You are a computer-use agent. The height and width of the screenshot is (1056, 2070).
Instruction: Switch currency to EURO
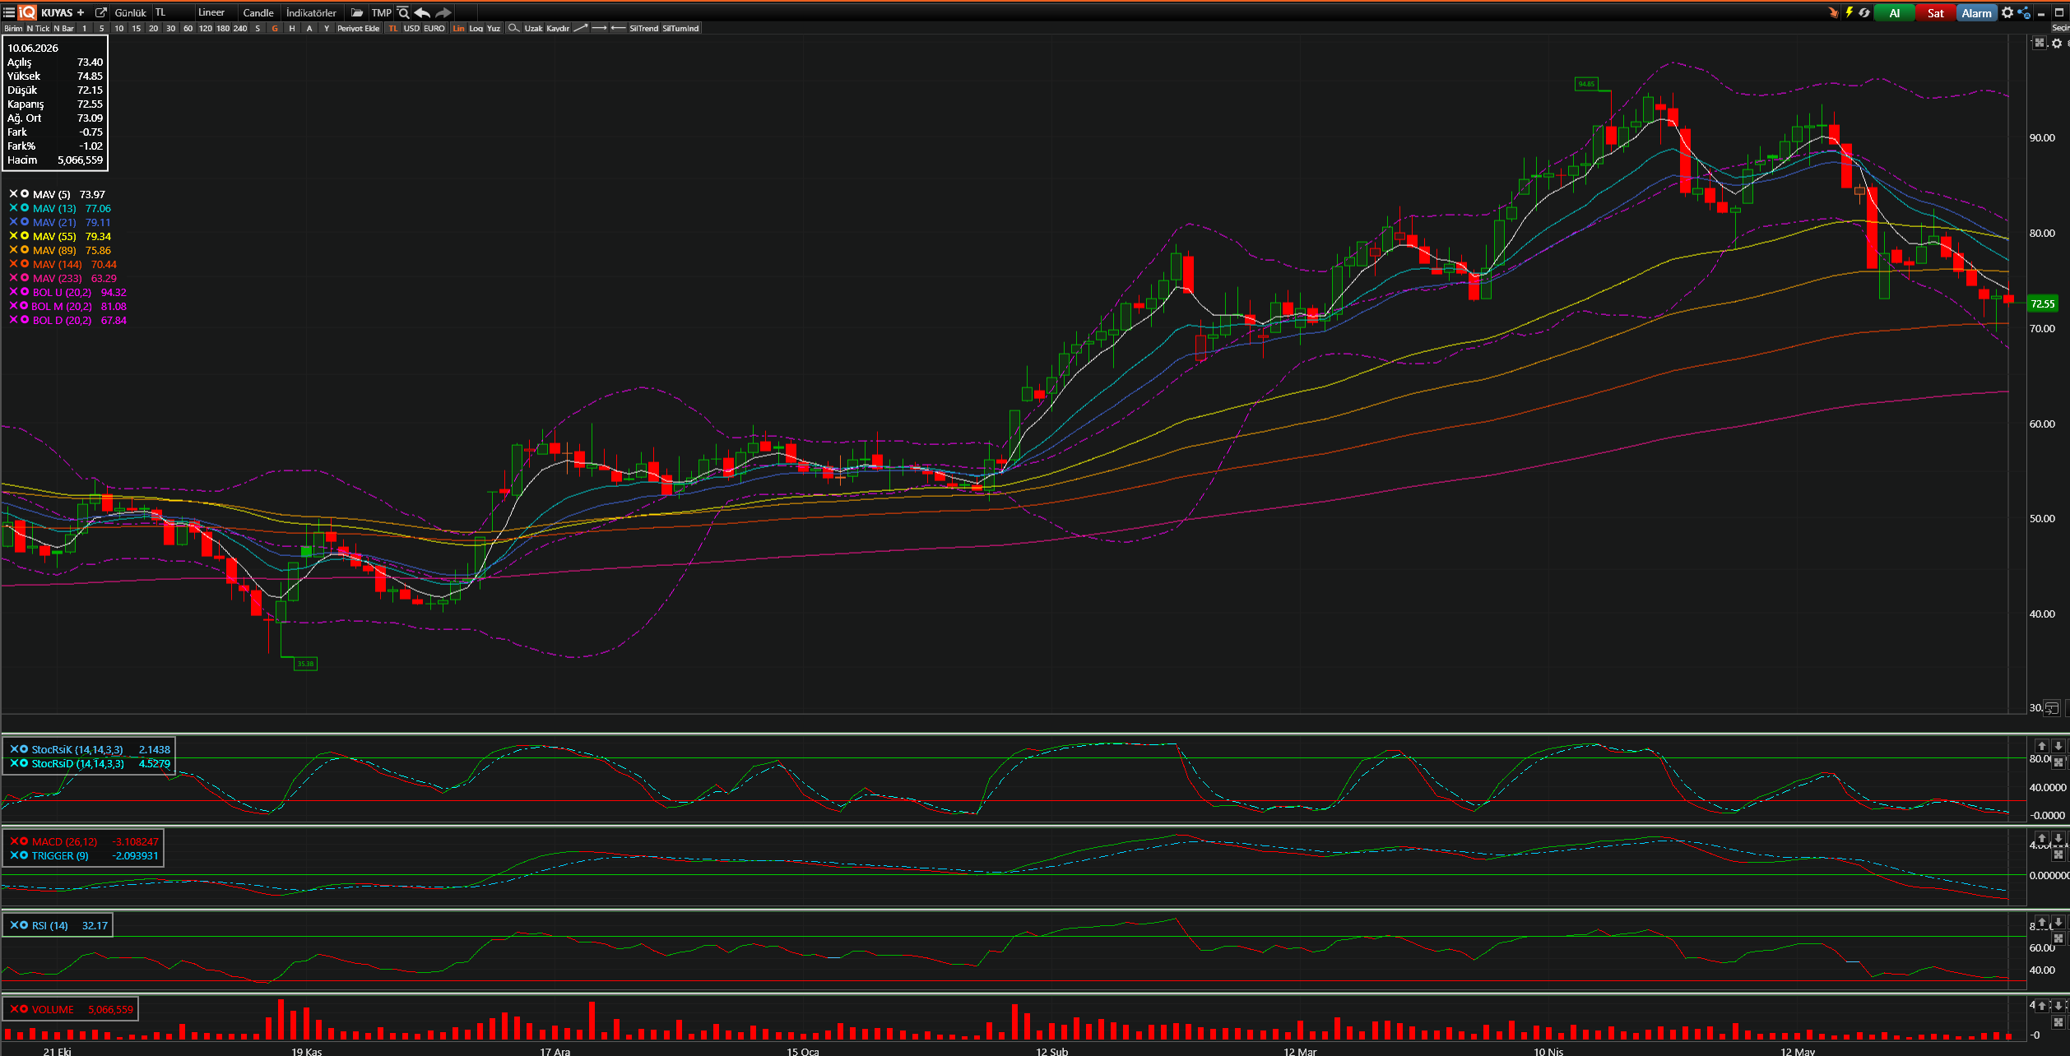coord(434,28)
